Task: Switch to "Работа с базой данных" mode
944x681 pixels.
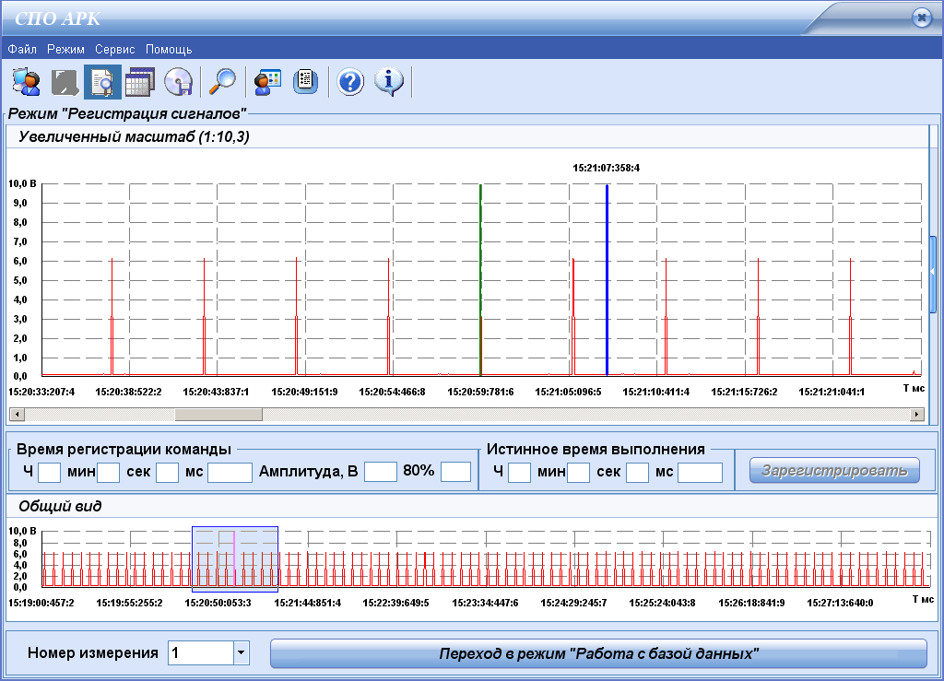Action: 597,653
